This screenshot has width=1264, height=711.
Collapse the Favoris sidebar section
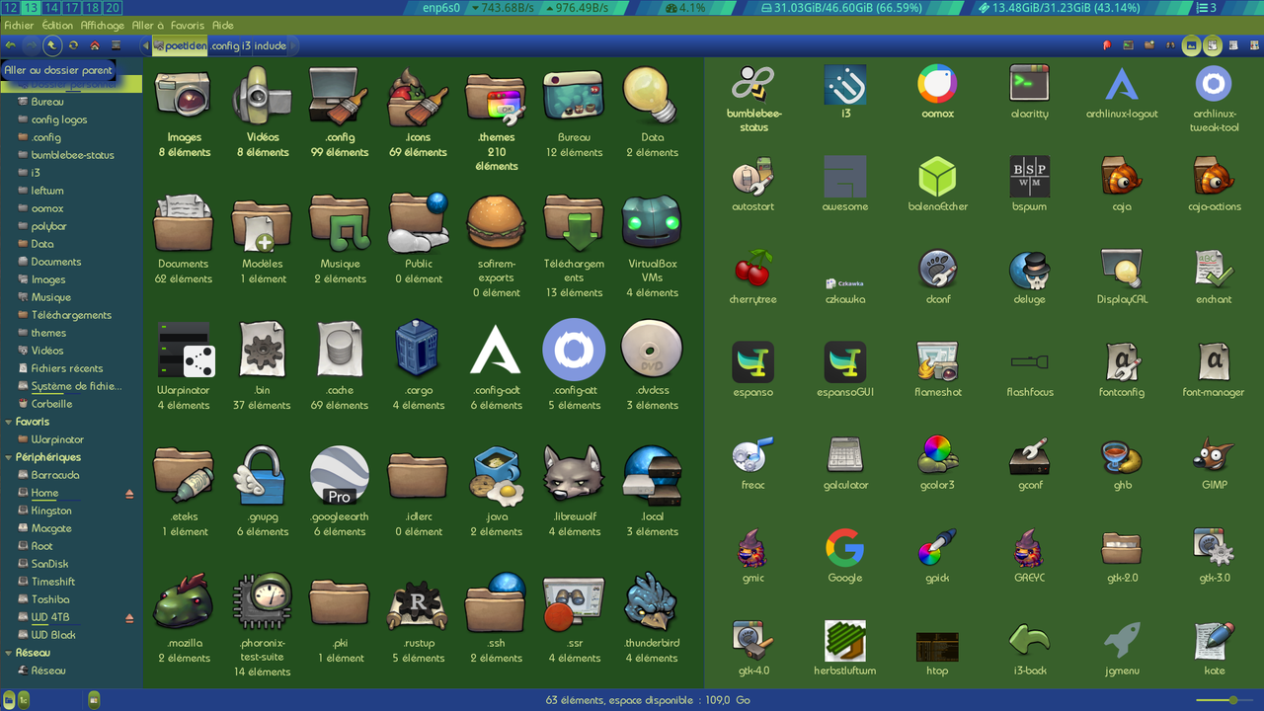(9, 422)
